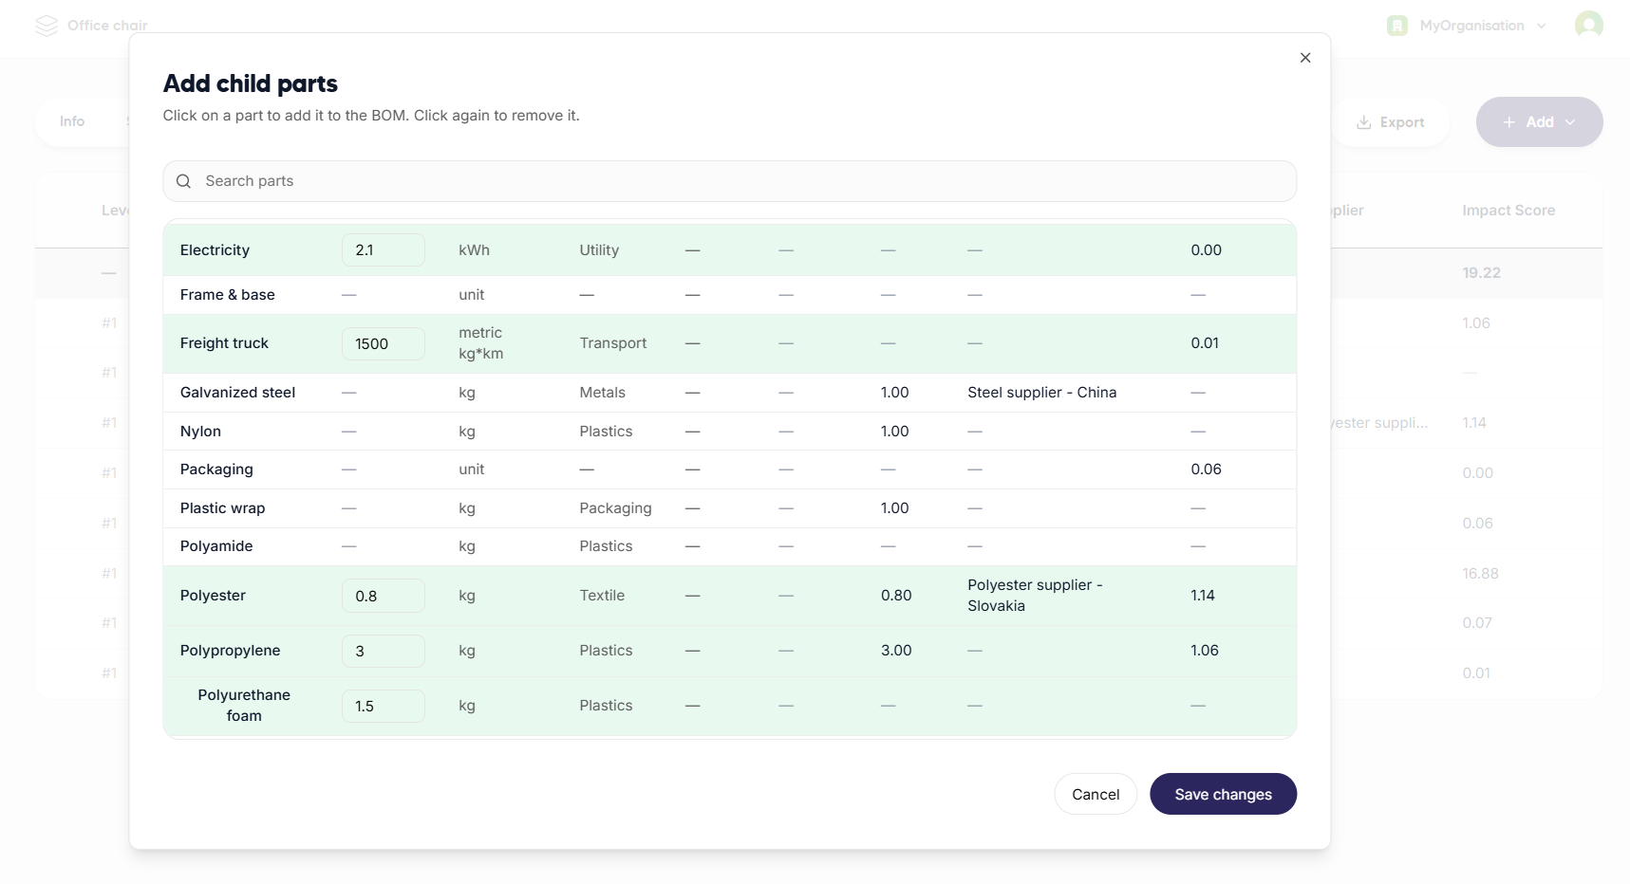
Task: Open the user profile avatar
Action: coord(1588,25)
